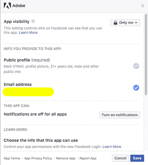
Task: Click Turn on notifications button
Action: coord(120,115)
